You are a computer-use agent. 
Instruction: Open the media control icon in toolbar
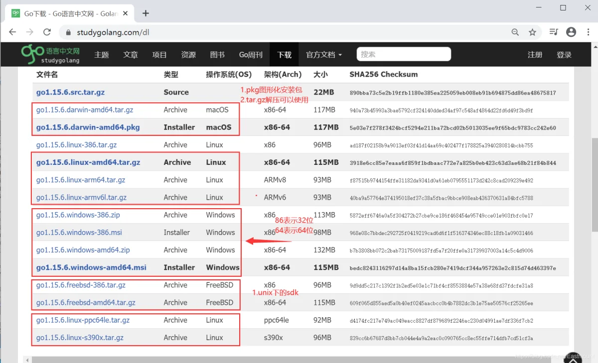[554, 32]
